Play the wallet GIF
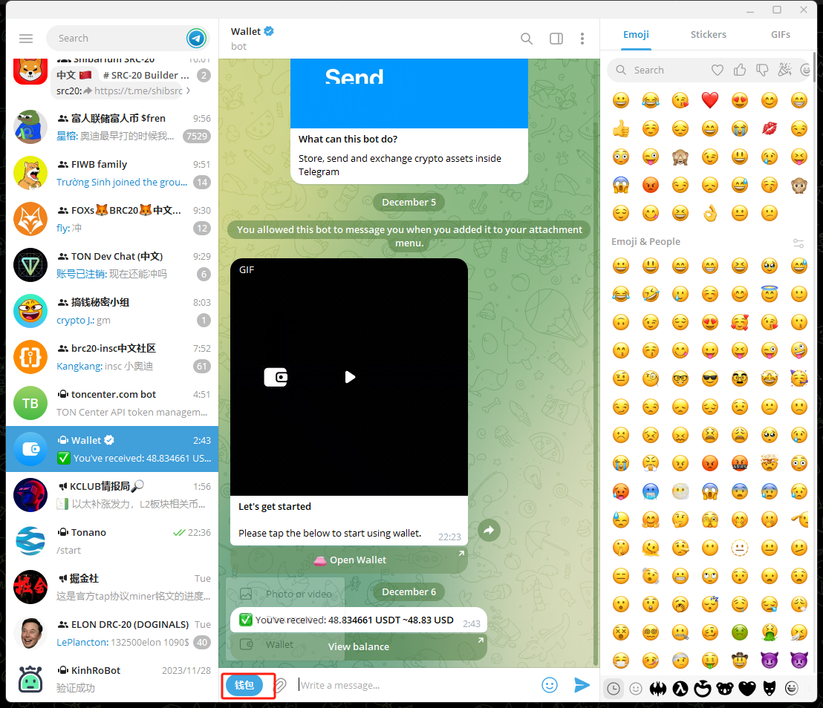The height and width of the screenshot is (708, 823). pos(350,377)
